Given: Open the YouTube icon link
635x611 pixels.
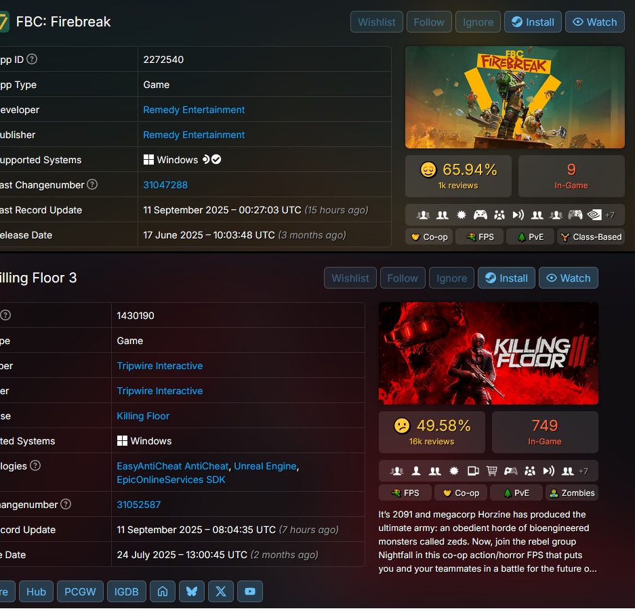Looking at the screenshot, I should [x=250, y=591].
